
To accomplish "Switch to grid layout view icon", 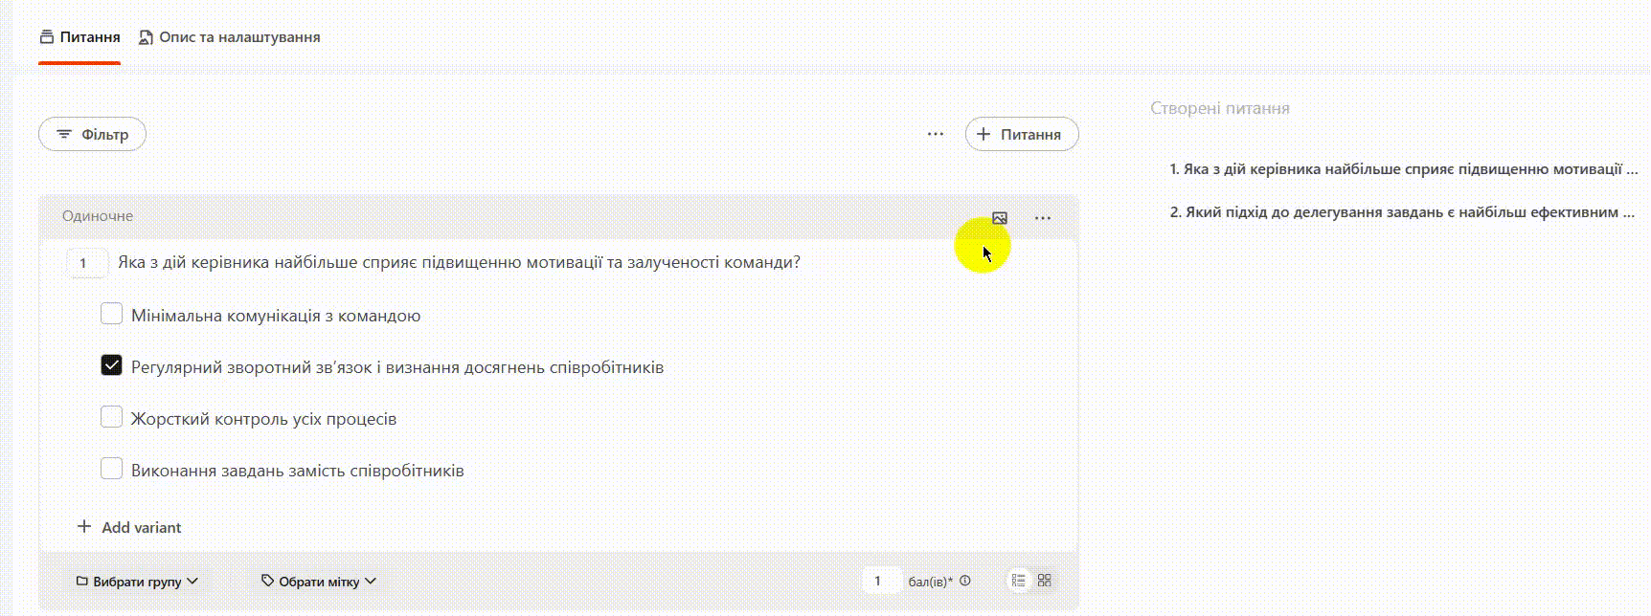I will click(1045, 581).
